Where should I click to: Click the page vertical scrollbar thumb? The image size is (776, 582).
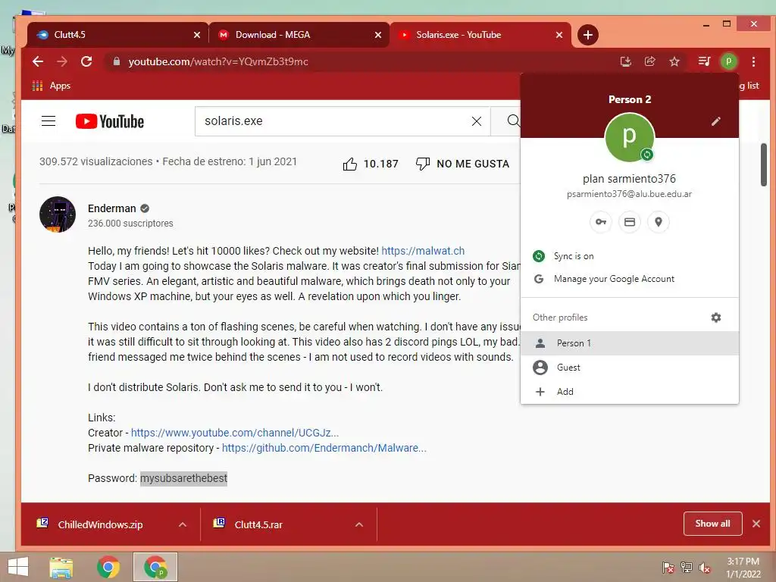point(764,164)
